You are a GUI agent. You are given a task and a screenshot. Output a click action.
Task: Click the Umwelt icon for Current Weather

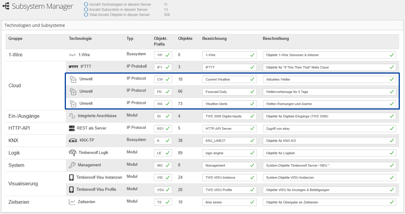pos(73,79)
